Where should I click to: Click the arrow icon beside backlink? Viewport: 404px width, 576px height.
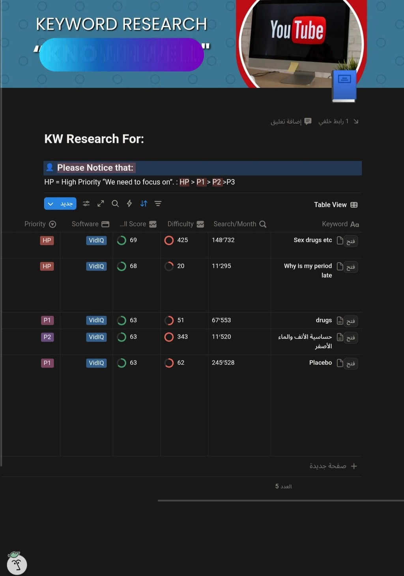click(356, 121)
